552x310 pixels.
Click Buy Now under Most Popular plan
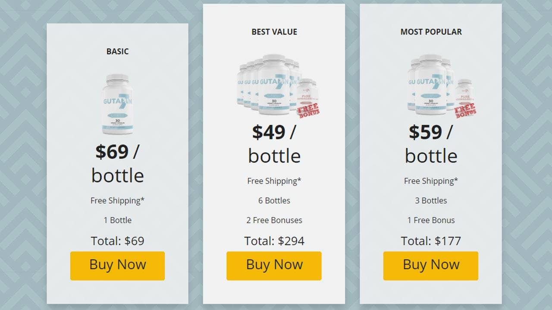coord(430,266)
